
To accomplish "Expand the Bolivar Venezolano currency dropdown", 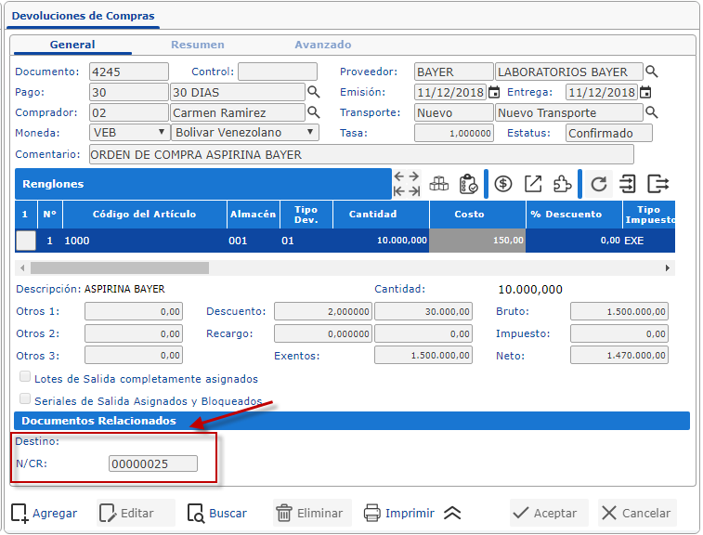I will click(245, 133).
